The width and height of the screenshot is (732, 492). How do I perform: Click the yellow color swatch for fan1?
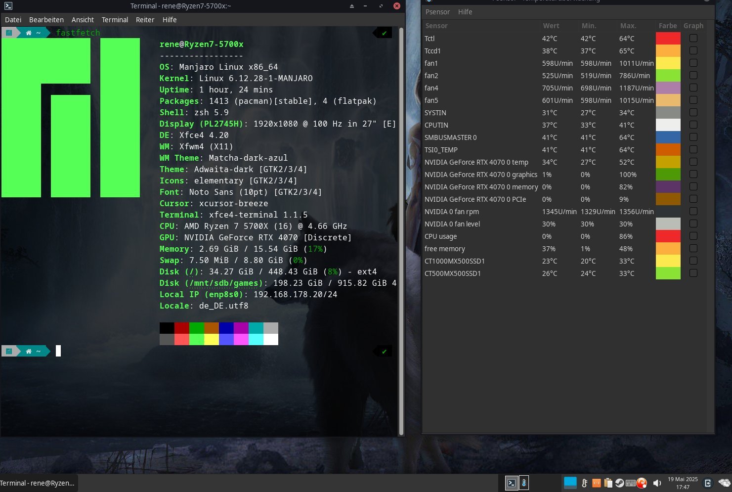668,63
